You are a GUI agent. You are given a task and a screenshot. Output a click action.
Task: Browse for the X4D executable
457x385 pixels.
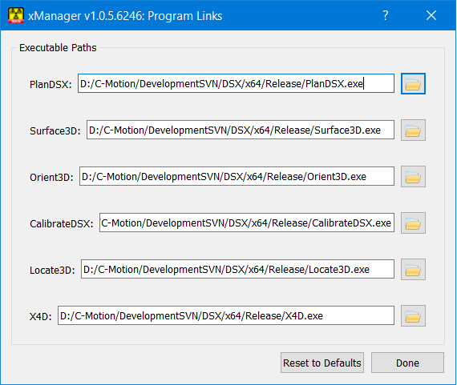tap(413, 315)
